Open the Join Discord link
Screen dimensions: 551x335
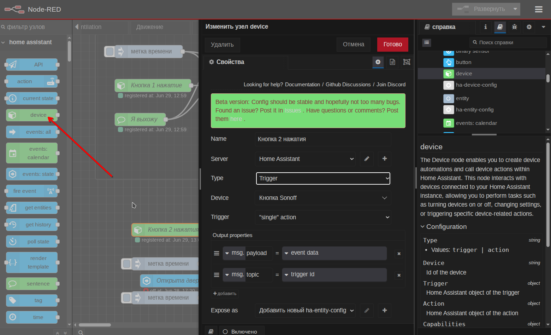tap(391, 85)
